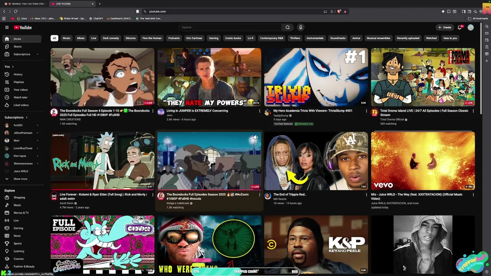
Task: Select the Contemporary R&B filter chip
Action: (x=272, y=38)
